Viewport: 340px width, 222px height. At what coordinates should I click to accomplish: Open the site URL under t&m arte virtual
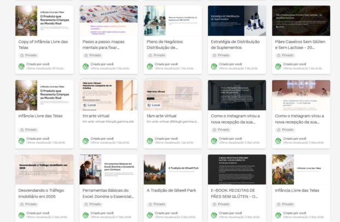click(x=172, y=122)
